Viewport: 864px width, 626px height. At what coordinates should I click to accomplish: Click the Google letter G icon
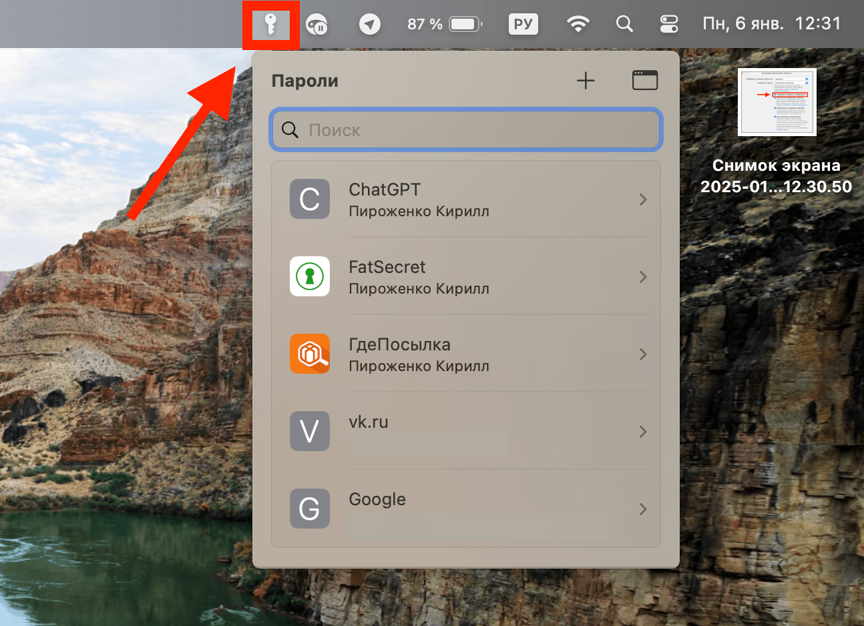point(310,509)
